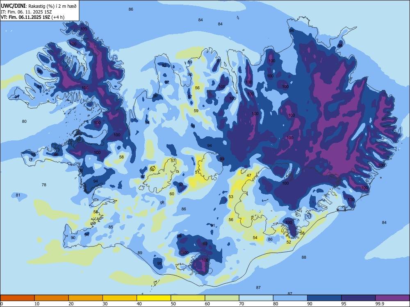Click the 81 value over the western sea
410x307 pixels.
pos(18,195)
